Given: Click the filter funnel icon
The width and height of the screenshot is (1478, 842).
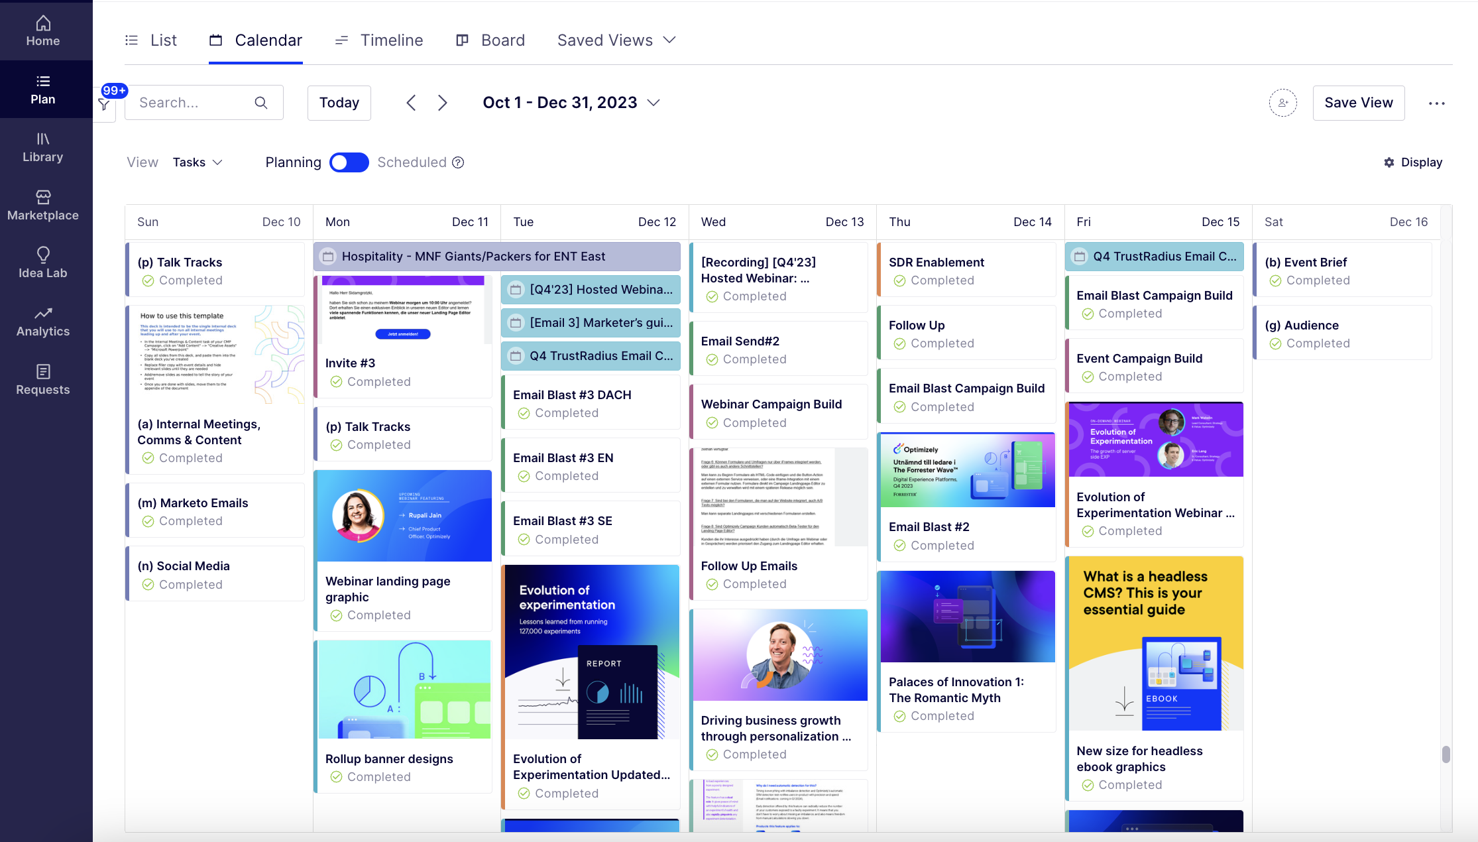Looking at the screenshot, I should coord(105,105).
